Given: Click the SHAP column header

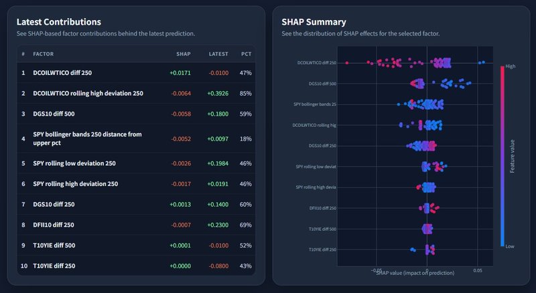Looking at the screenshot, I should click(x=184, y=54).
